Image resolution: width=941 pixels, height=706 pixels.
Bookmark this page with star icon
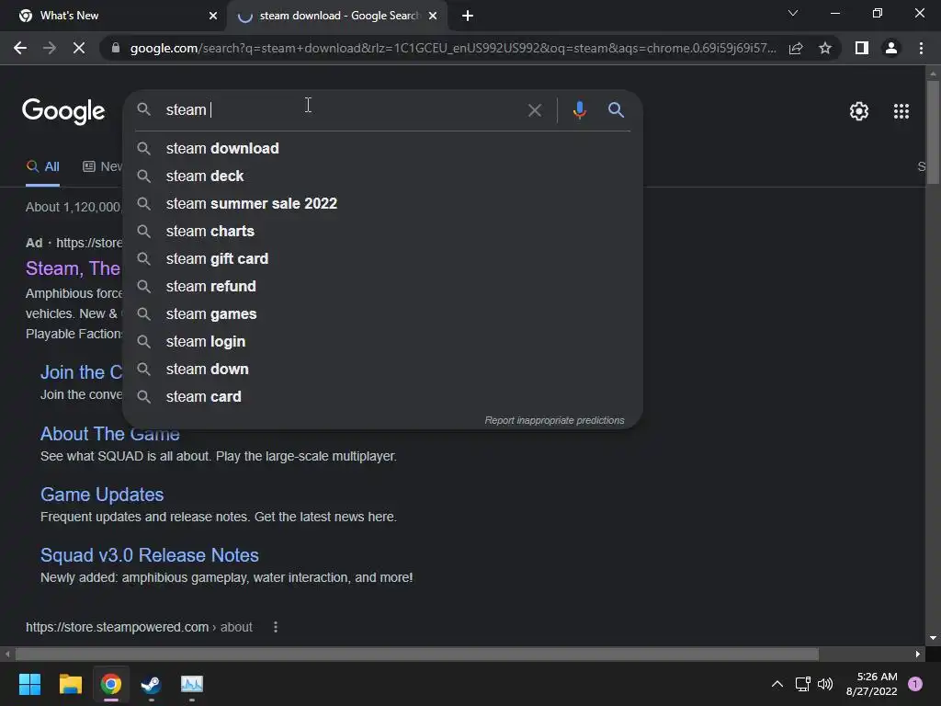[x=825, y=48]
